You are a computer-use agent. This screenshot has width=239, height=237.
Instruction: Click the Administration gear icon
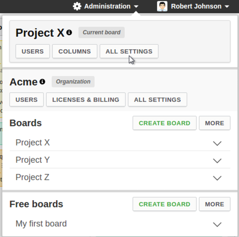tap(77, 6)
